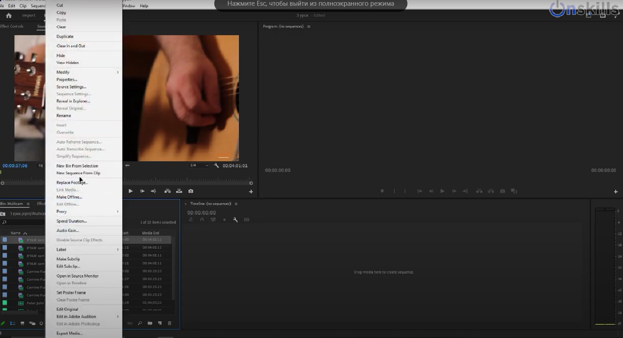Add a marker in Program monitor
The width and height of the screenshot is (623, 338).
[382, 191]
